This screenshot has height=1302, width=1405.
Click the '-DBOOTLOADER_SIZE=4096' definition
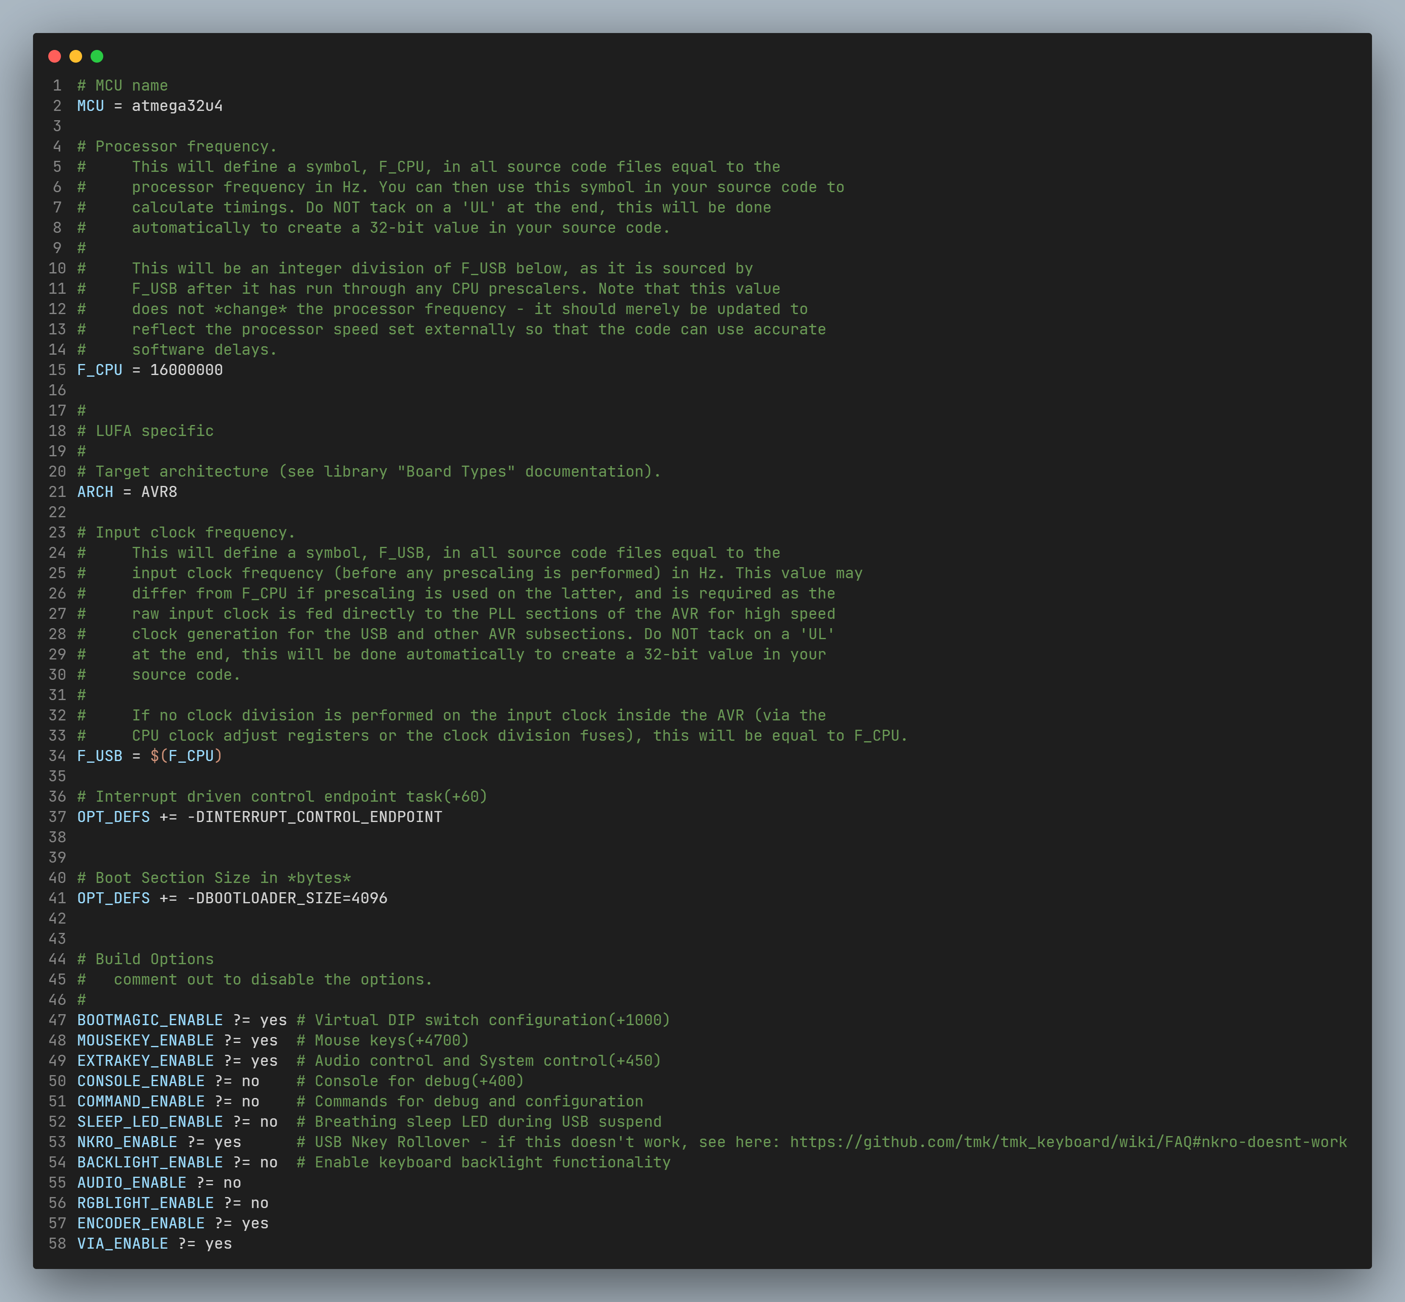coord(287,898)
